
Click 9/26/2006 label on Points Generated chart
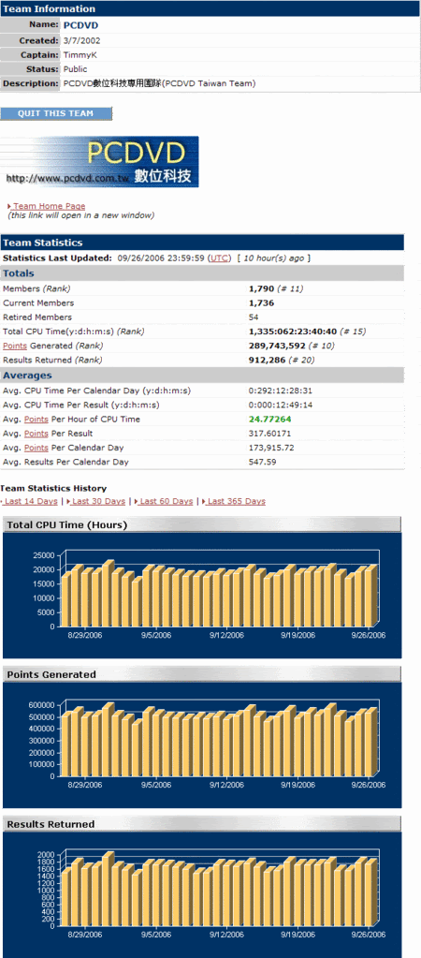point(369,785)
